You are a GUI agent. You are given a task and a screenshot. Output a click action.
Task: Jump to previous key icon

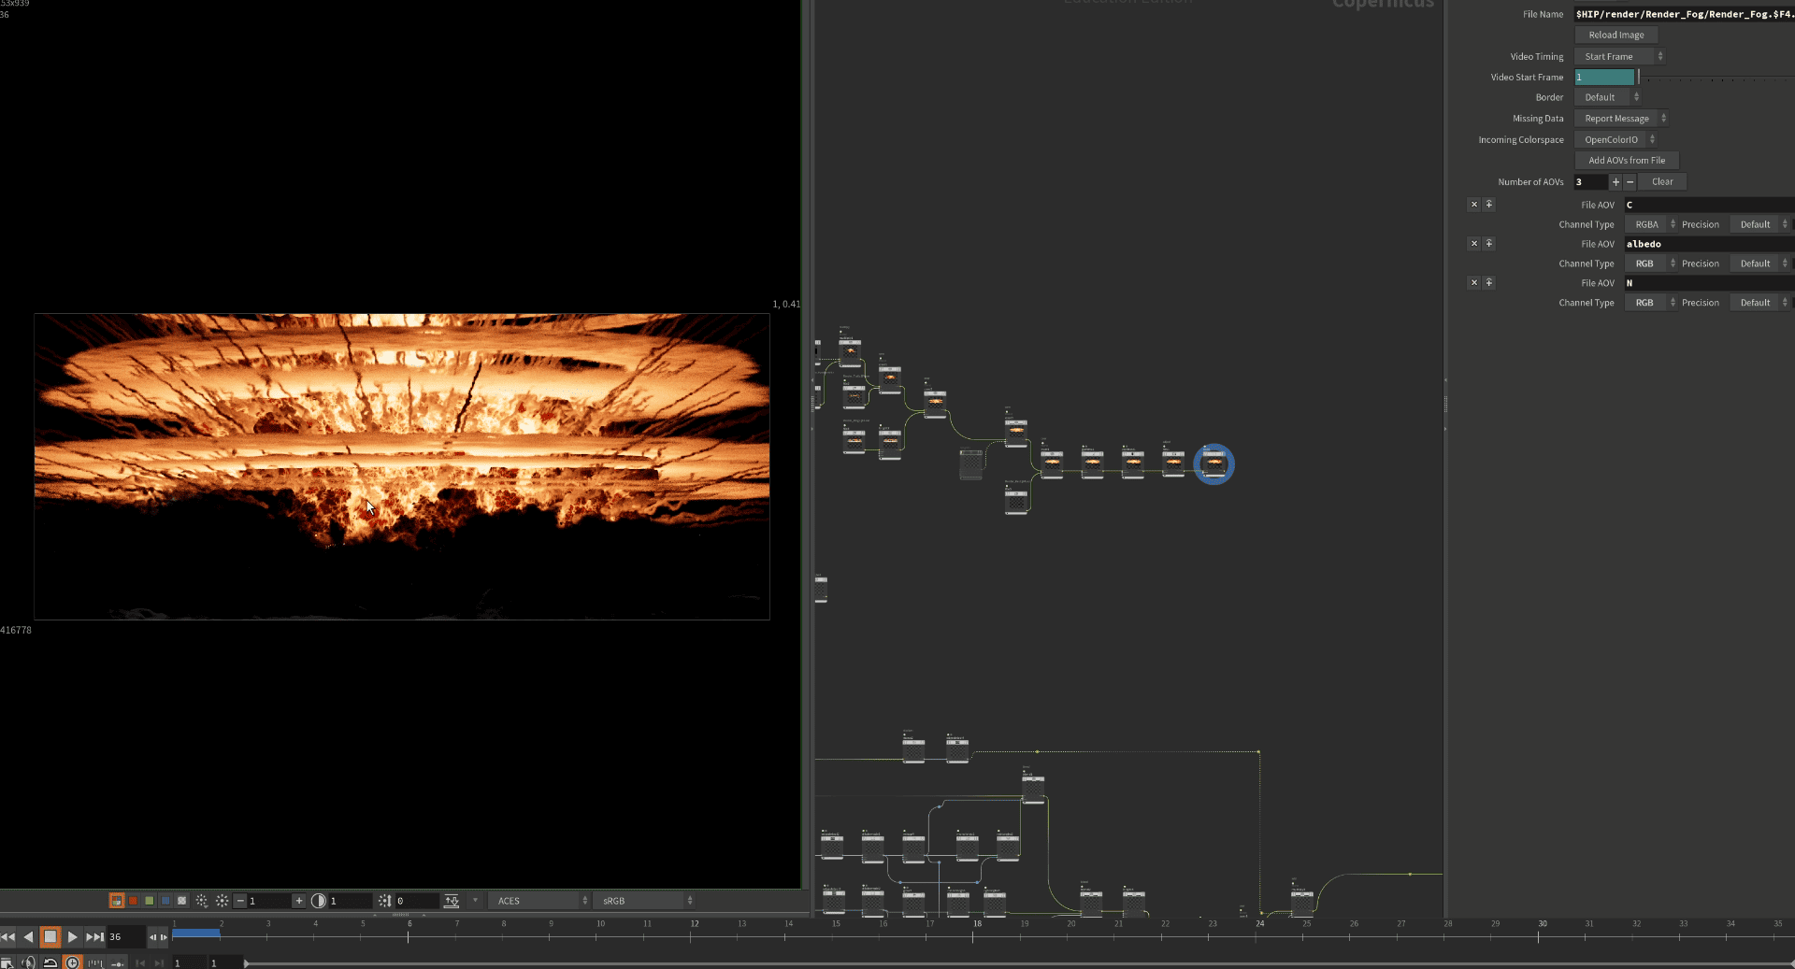click(x=140, y=962)
